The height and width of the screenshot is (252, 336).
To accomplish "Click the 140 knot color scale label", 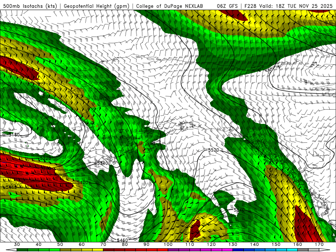I will (255, 244).
